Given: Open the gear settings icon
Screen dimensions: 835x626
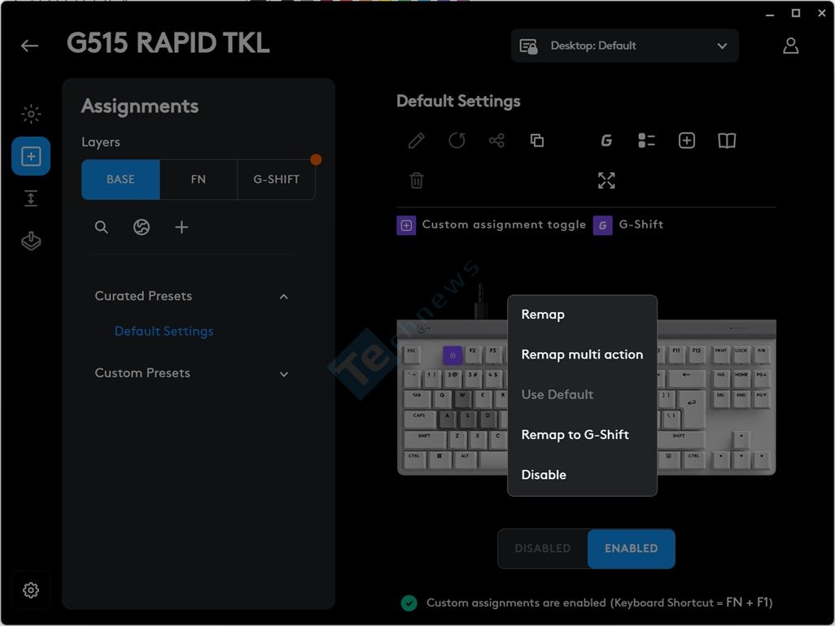Looking at the screenshot, I should [x=31, y=590].
